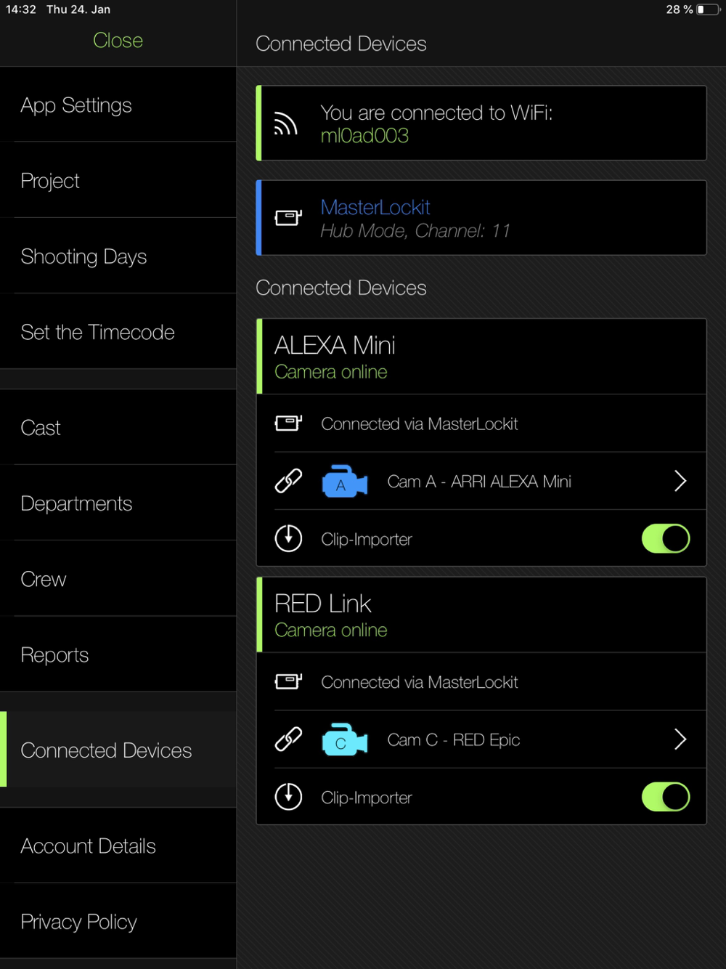Click the link icon beside Cam C
The image size is (726, 969).
[288, 739]
